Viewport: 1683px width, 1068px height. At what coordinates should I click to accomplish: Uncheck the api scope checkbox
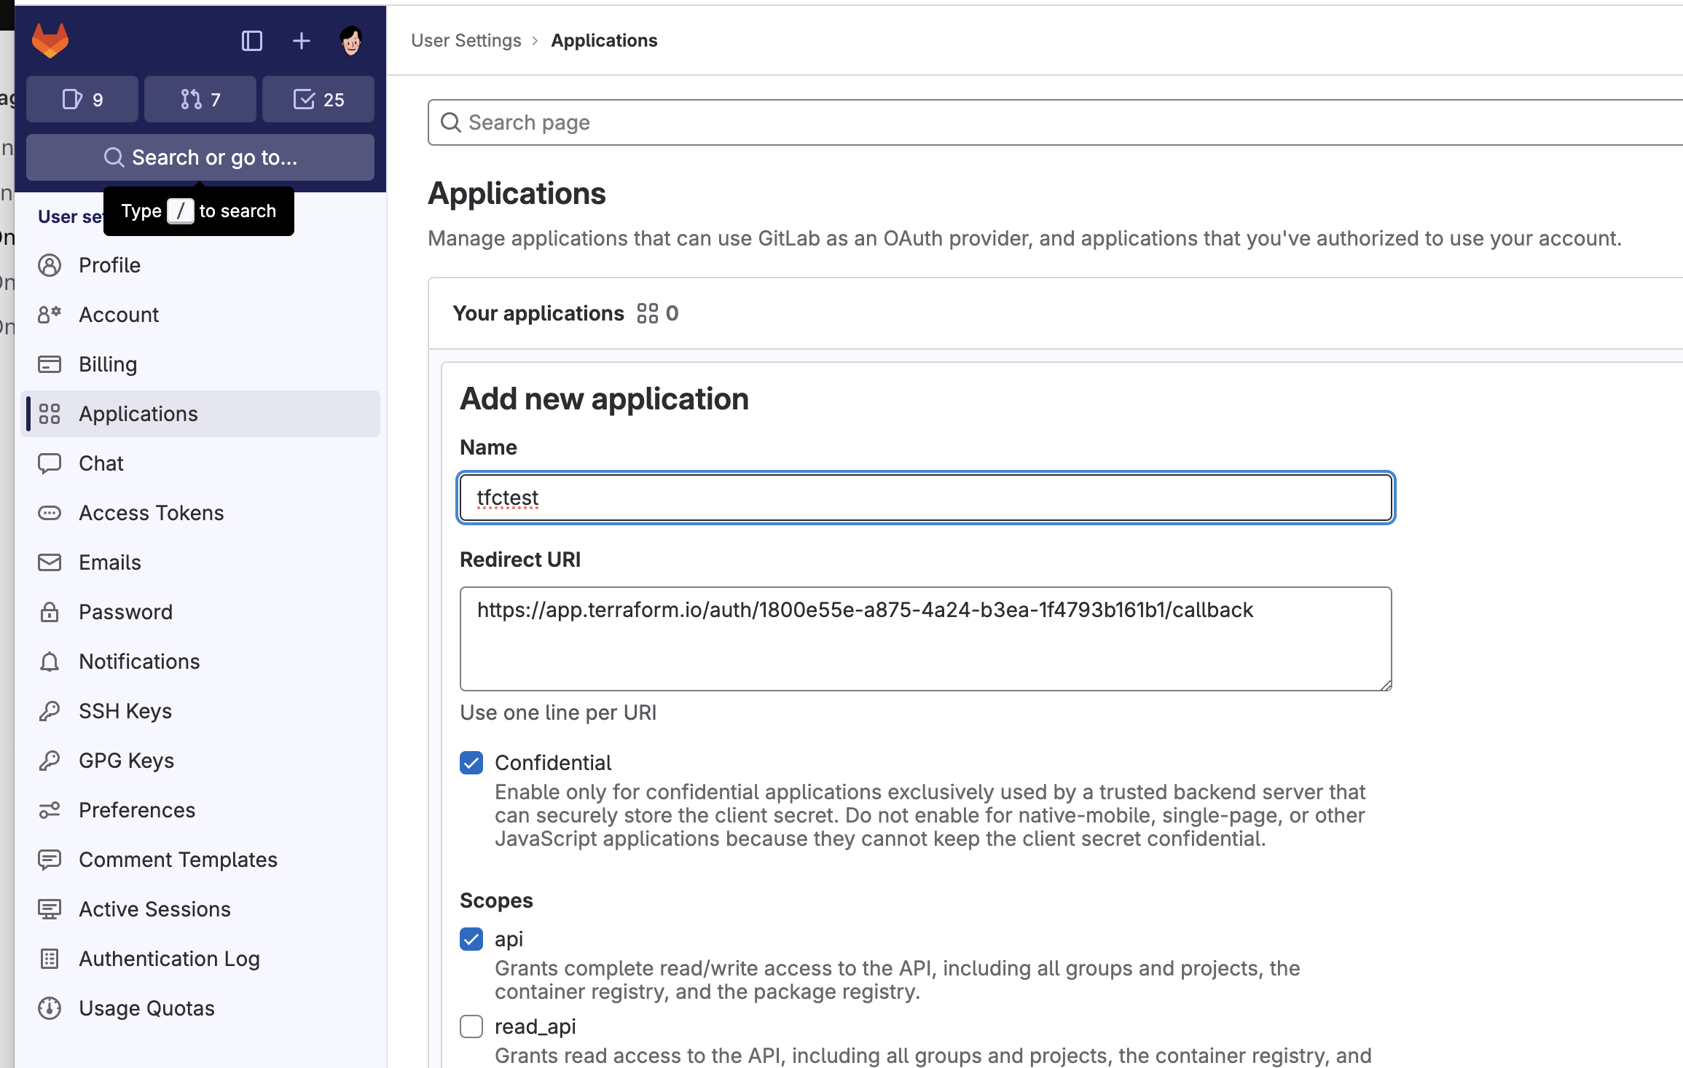(471, 939)
